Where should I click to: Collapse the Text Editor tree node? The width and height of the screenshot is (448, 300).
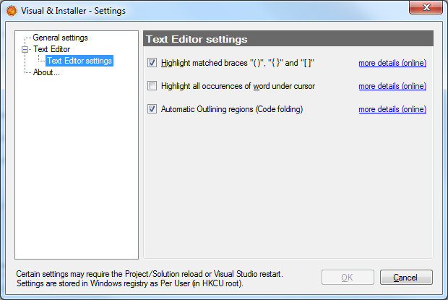(x=25, y=49)
